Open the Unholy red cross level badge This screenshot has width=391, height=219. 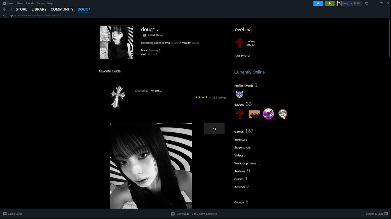(x=239, y=43)
